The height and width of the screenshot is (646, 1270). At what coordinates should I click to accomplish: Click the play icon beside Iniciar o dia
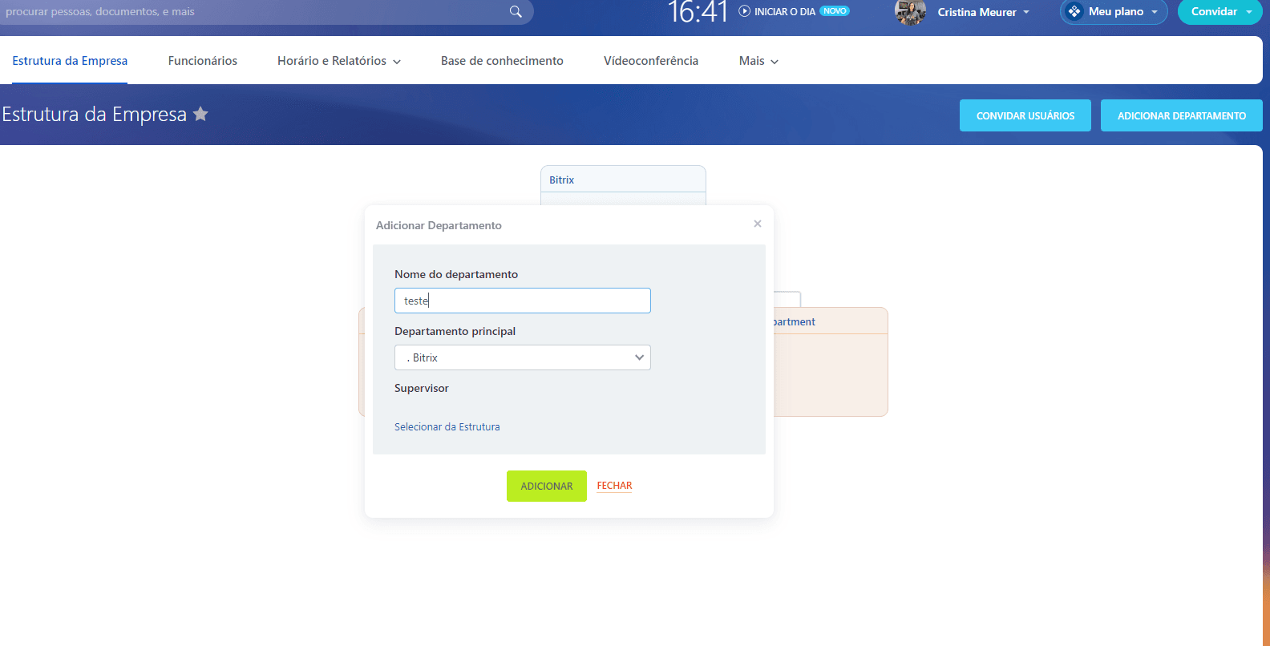[x=744, y=11]
